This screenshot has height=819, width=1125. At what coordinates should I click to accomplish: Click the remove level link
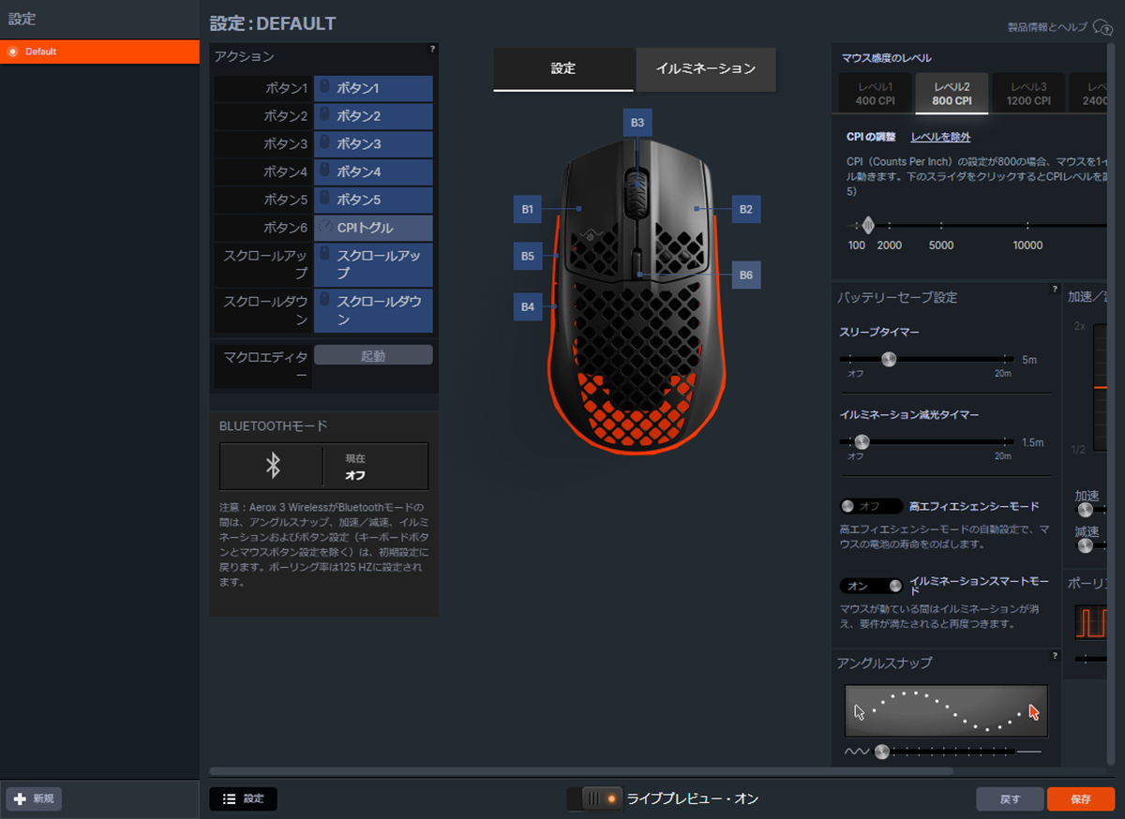click(x=940, y=137)
